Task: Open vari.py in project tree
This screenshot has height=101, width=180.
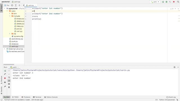Action: [x=18, y=31]
